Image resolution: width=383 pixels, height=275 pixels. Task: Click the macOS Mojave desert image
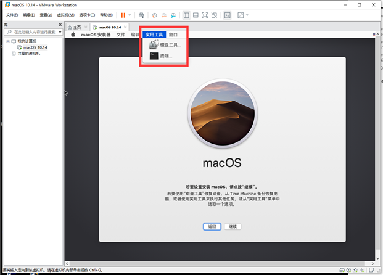(x=223, y=113)
